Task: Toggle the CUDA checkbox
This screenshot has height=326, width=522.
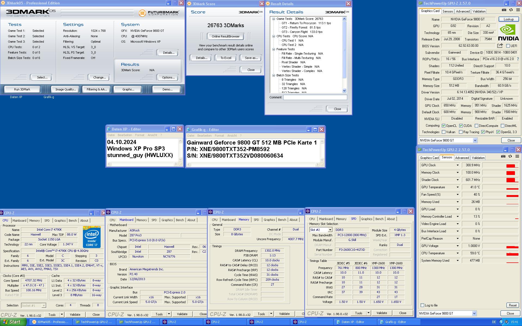Action: tap(461, 126)
